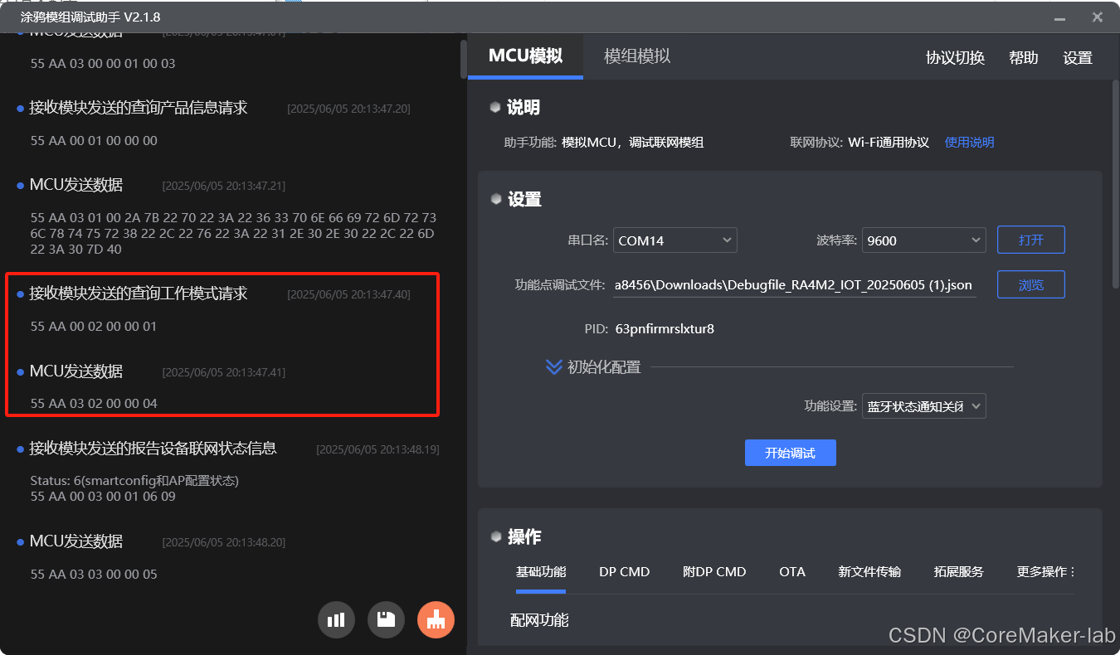Click the 打开 button to open serial port
The height and width of the screenshot is (655, 1120).
pos(1030,240)
